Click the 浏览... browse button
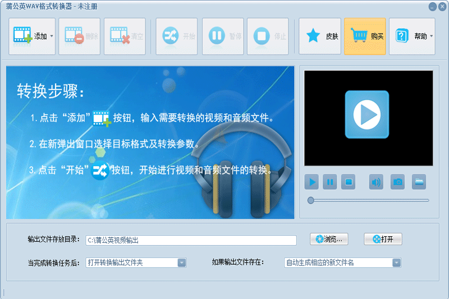The height and width of the screenshot is (299, 449). point(329,239)
